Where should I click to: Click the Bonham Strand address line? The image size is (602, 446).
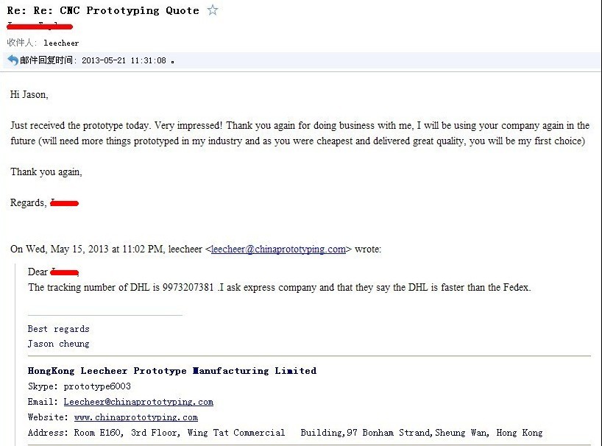click(x=286, y=433)
